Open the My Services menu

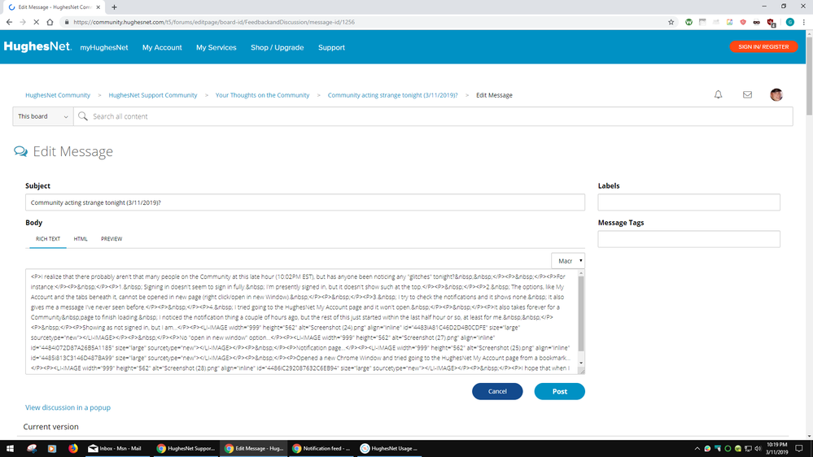click(216, 47)
